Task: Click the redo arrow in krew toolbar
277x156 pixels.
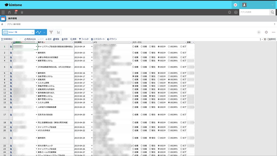Action: (x=20, y=39)
